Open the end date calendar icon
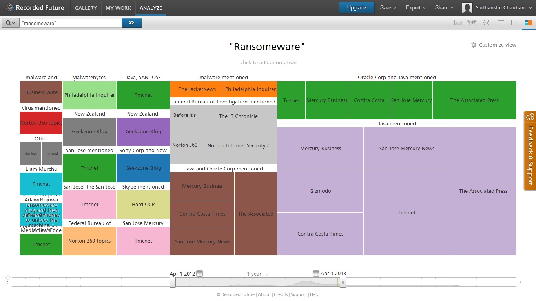 click(x=316, y=274)
